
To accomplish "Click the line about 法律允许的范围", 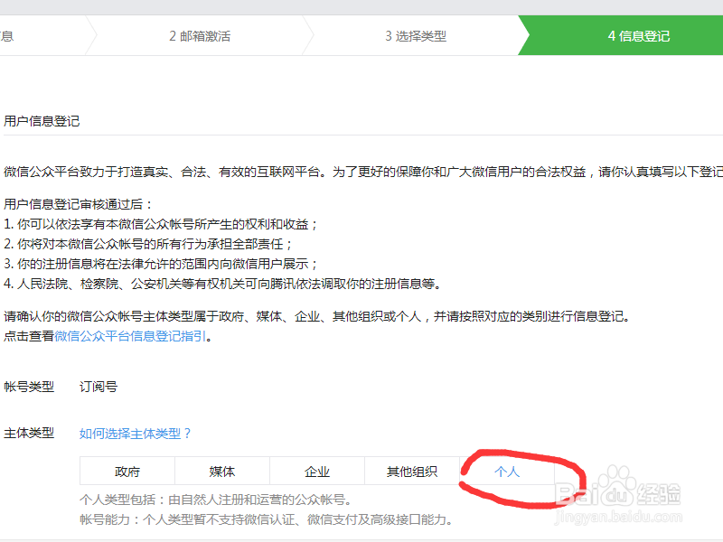I will (161, 264).
